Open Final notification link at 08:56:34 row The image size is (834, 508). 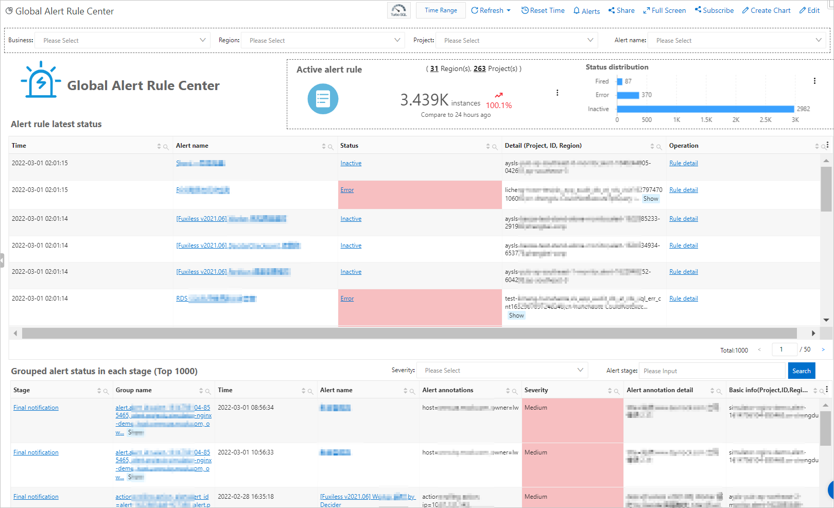[36, 408]
